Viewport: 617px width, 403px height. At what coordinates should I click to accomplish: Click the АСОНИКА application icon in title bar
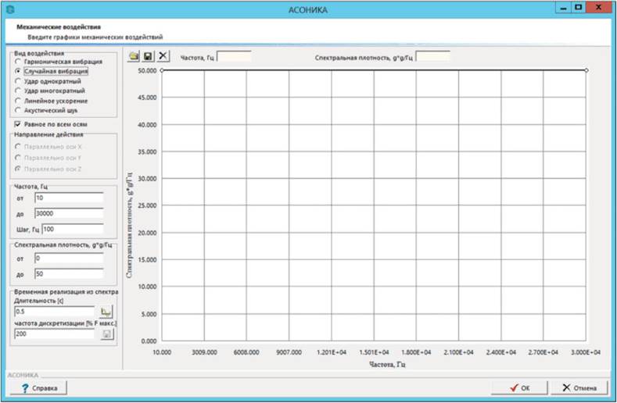pyautogui.click(x=9, y=9)
